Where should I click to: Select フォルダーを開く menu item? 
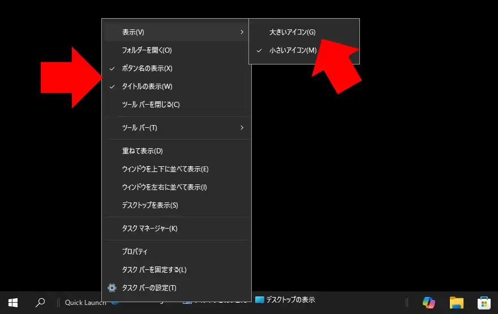click(147, 50)
